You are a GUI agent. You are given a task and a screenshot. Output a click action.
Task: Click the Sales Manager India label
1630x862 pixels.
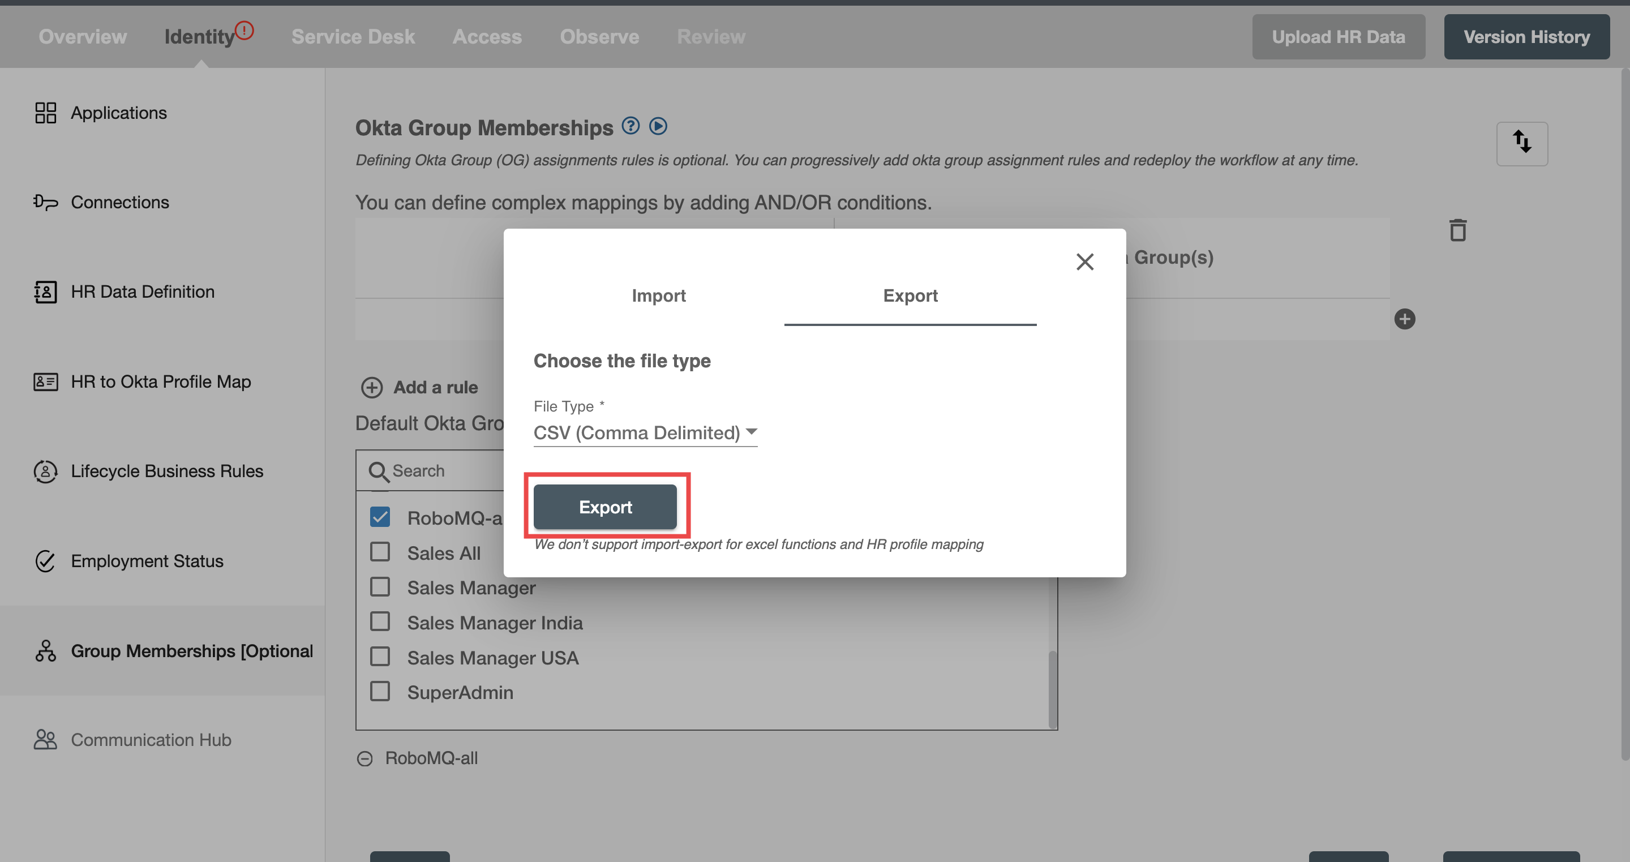[495, 623]
